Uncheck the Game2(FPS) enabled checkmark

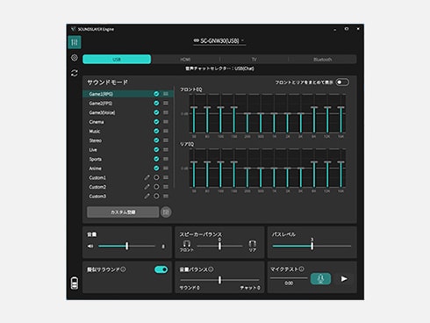click(x=156, y=104)
